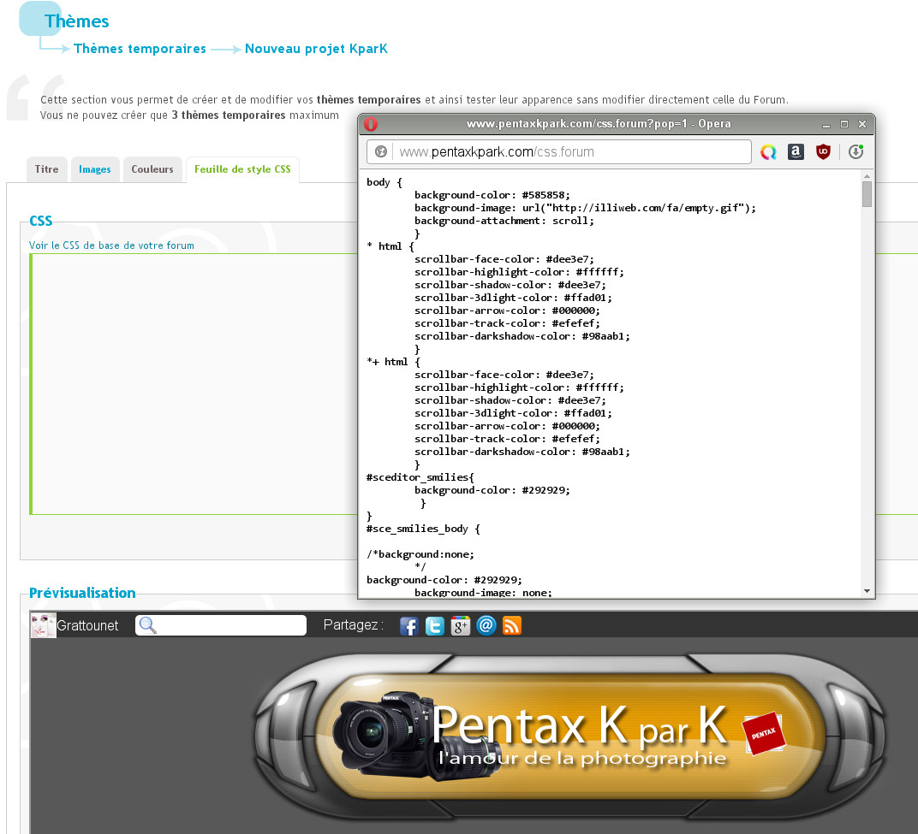This screenshot has height=834, width=918.
Task: Click the Grattounet avatar thumbnail
Action: (x=44, y=625)
